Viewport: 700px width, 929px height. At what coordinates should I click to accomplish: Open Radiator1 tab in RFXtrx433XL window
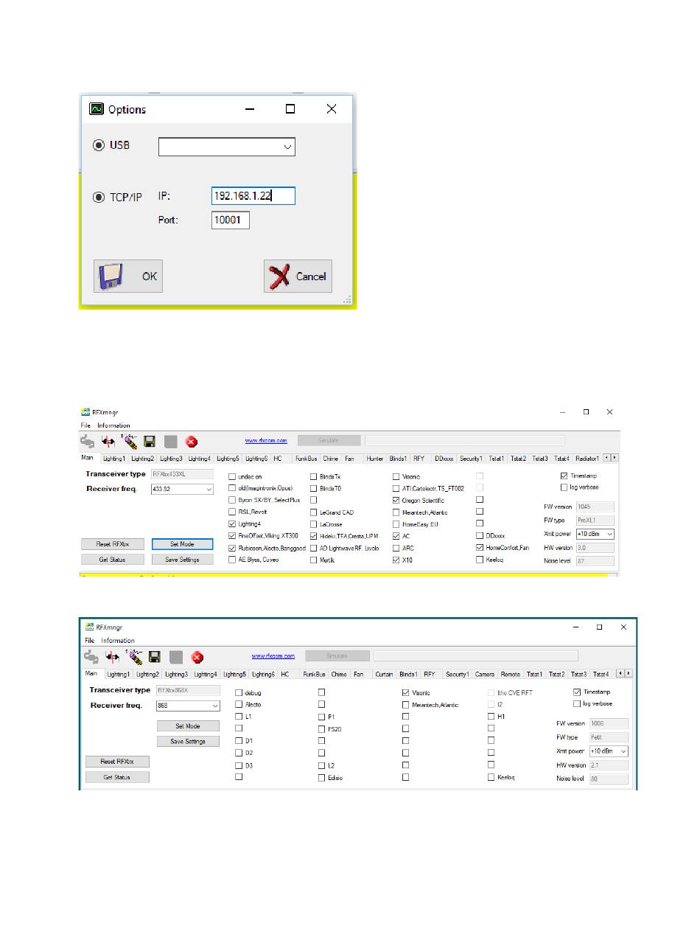click(x=587, y=459)
